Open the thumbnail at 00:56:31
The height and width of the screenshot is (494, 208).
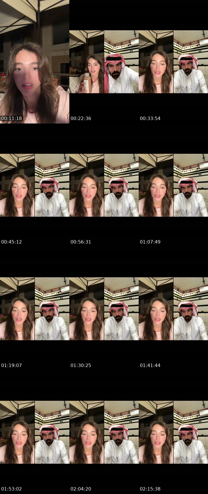tap(104, 185)
